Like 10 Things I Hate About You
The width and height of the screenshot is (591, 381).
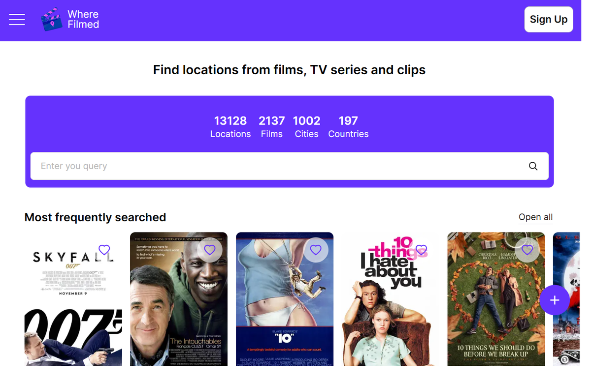coord(422,250)
